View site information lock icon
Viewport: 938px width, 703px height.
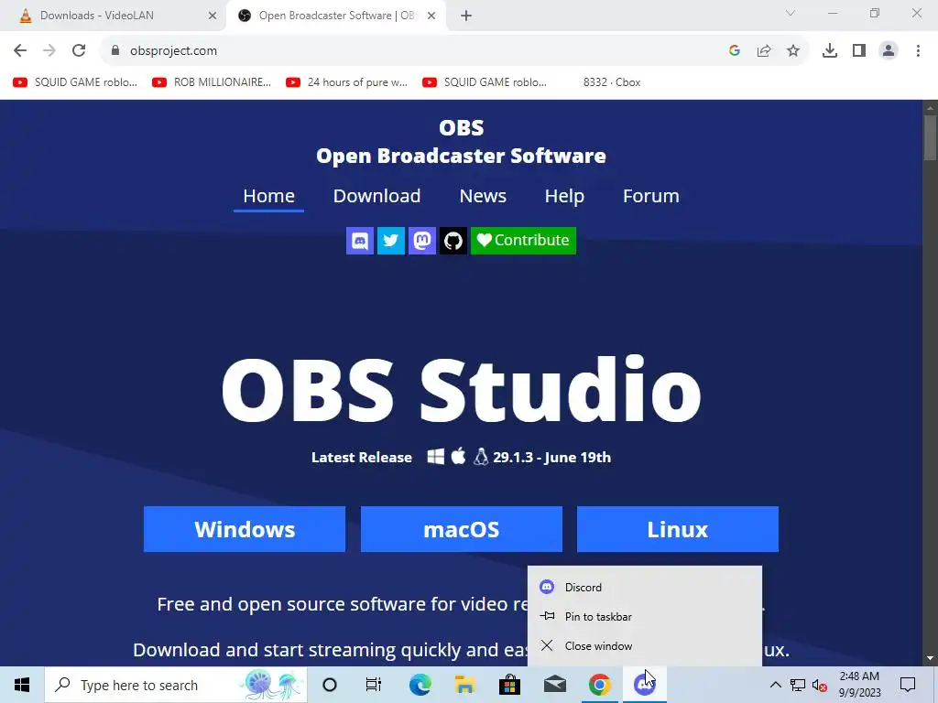[x=115, y=51]
